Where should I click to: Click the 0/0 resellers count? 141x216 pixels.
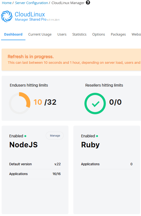tap(115, 102)
